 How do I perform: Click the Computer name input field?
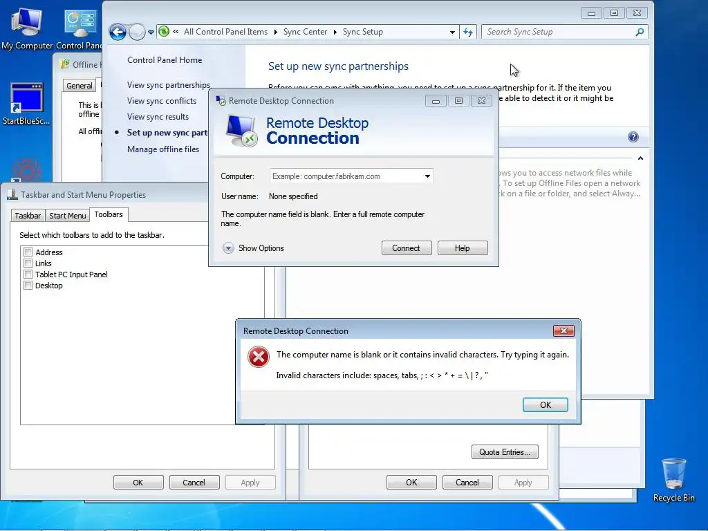pos(346,176)
